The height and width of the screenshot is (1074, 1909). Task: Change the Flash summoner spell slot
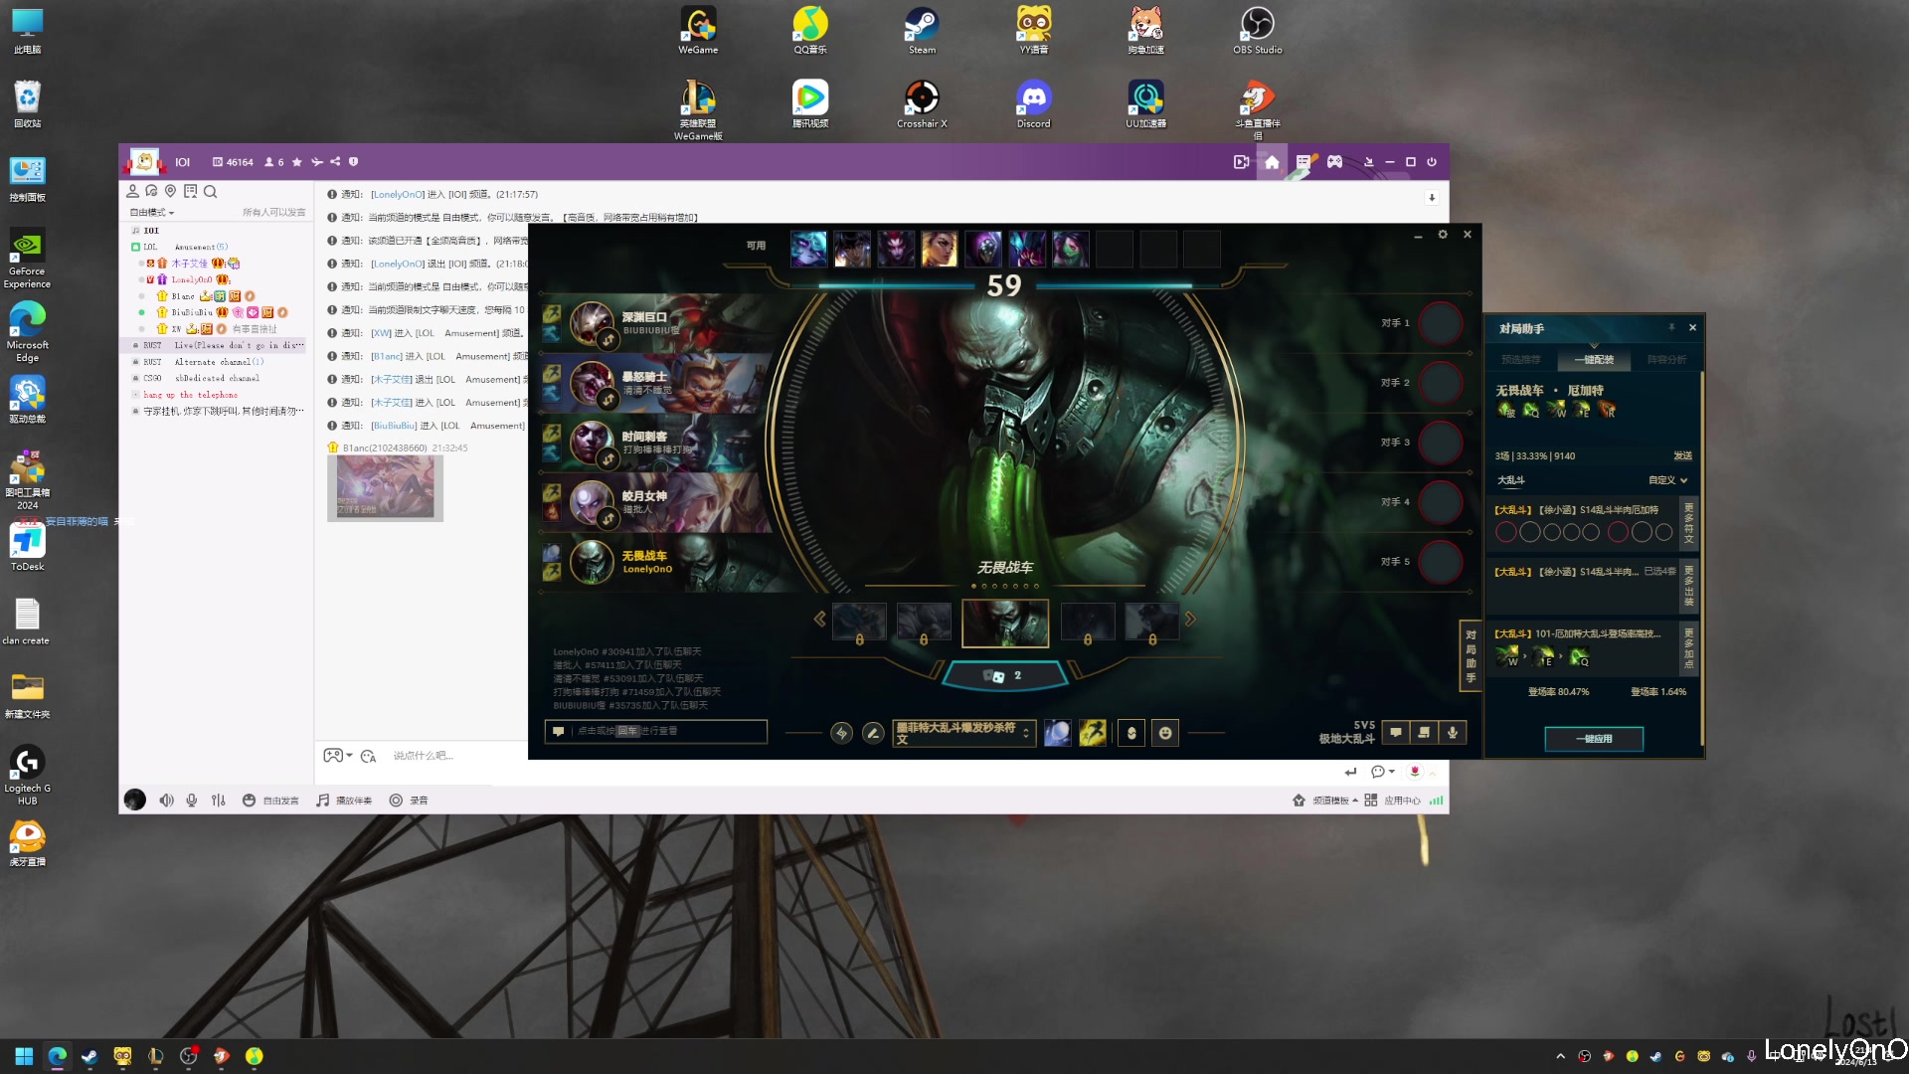point(1093,733)
